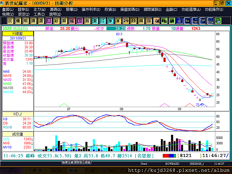Click the Guest status bar entry
The width and height of the screenshot is (232, 174).
[x=144, y=164]
